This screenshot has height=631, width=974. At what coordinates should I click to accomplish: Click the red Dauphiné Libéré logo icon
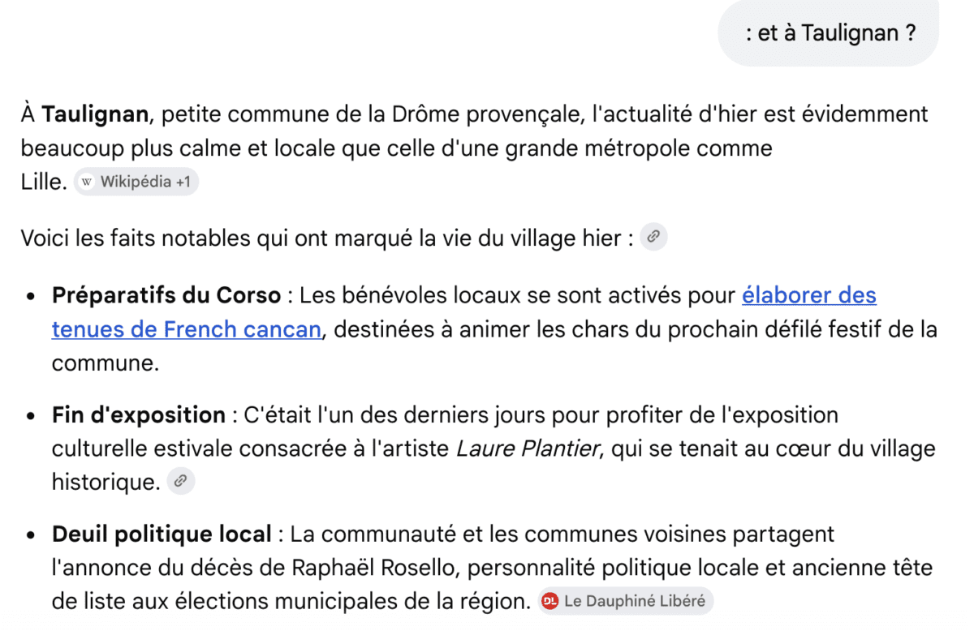tap(551, 602)
